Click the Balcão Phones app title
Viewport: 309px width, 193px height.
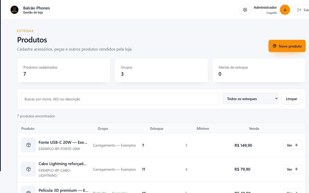click(36, 8)
